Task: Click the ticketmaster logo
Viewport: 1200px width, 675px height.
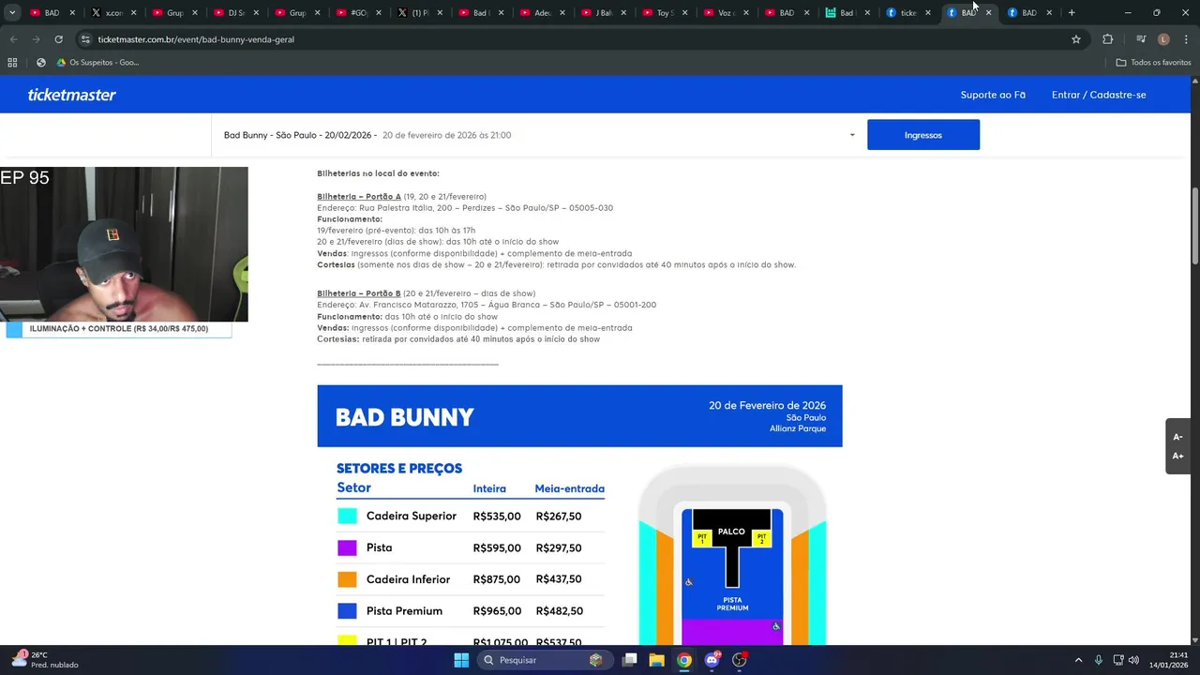Action: 72,95
